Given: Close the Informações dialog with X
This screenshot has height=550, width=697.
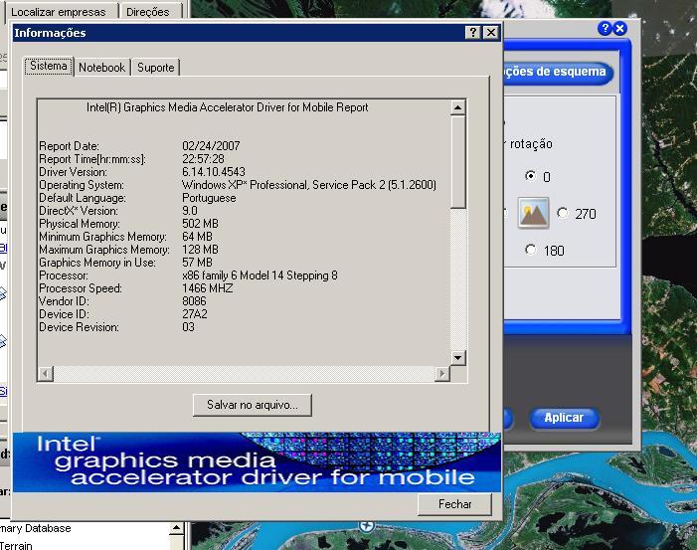Looking at the screenshot, I should (x=491, y=33).
